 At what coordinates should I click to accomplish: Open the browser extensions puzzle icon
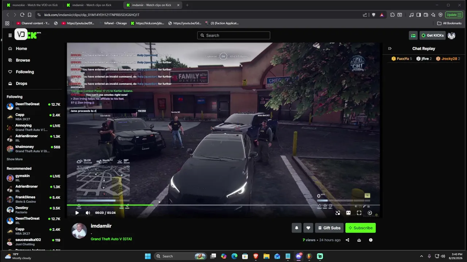click(x=393, y=15)
